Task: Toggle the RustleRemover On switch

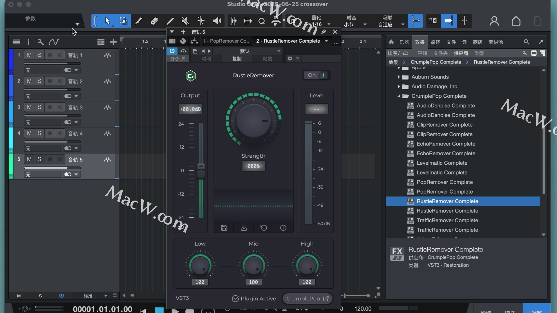Action: pos(317,75)
